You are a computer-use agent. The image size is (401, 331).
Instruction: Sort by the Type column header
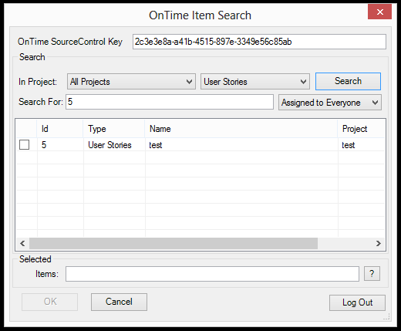coord(114,129)
